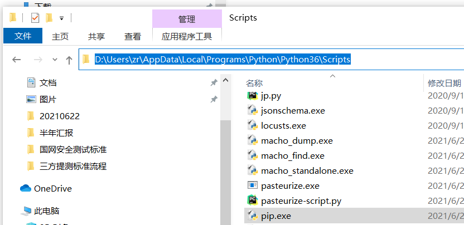
Task: Click the 图片 picture icon in sidebar
Action: [31, 99]
